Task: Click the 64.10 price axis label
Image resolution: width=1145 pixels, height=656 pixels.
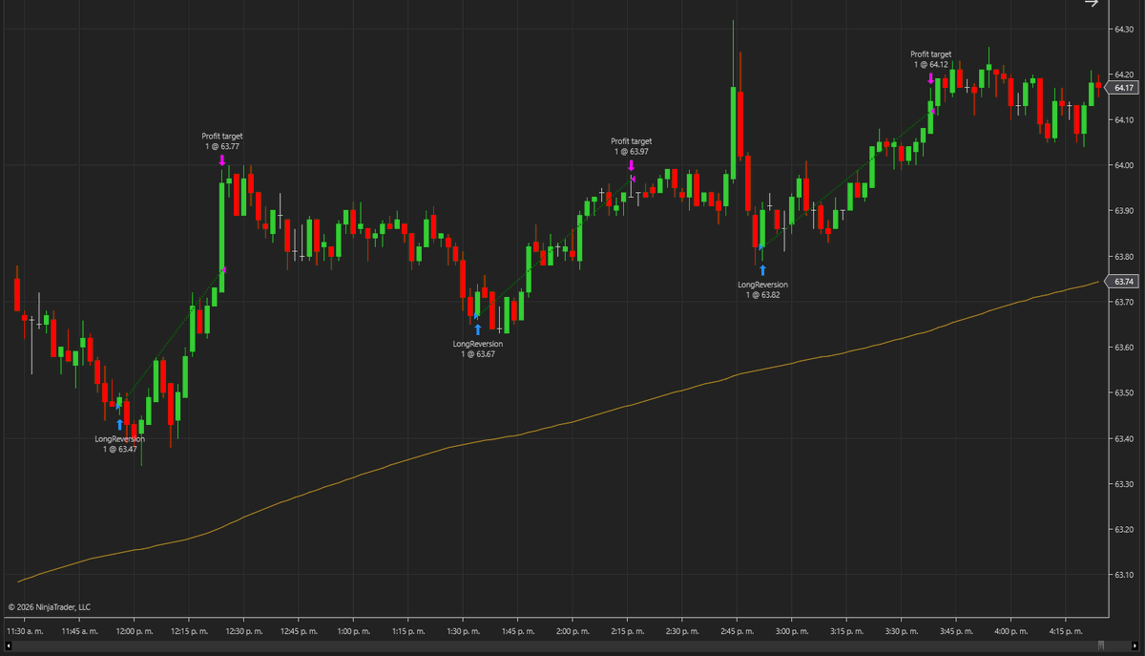Action: [1123, 119]
